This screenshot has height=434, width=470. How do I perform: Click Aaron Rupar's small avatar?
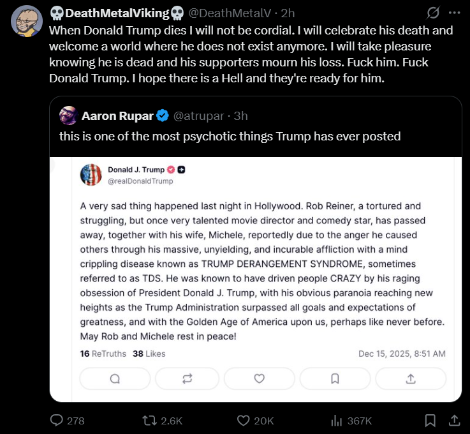click(x=68, y=116)
